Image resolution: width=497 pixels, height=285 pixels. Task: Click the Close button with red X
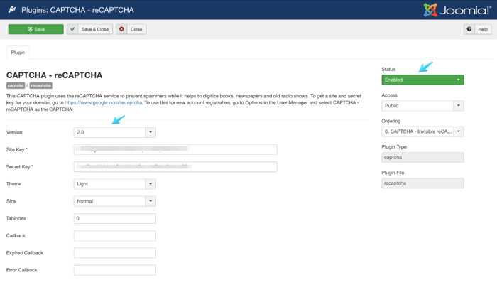pos(131,29)
